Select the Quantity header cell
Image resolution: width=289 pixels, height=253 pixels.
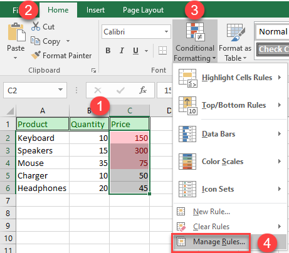(89, 124)
